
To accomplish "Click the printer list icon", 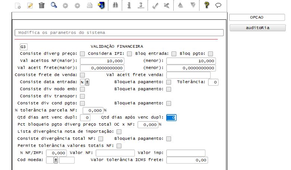I will pyautogui.click(x=89, y=5).
